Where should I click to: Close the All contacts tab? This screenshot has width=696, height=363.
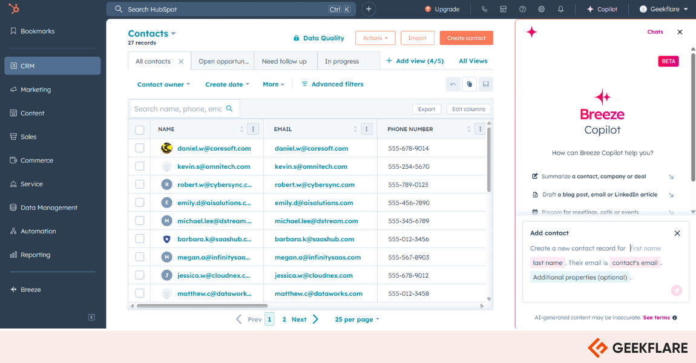pyautogui.click(x=181, y=62)
